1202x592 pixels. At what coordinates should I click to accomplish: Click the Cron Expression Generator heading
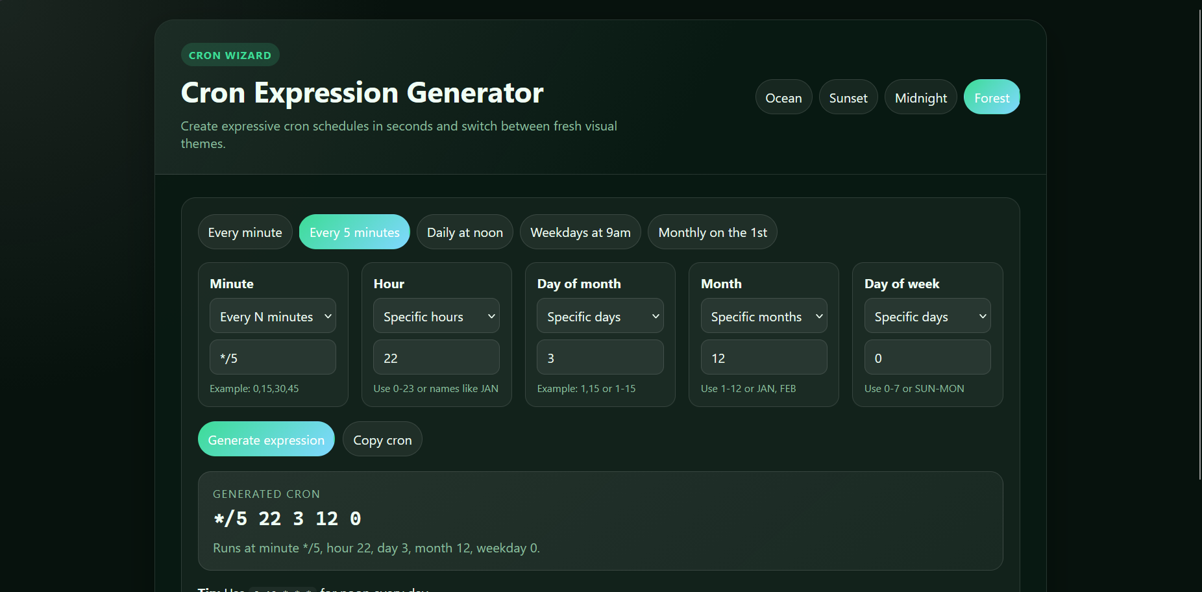tap(362, 93)
